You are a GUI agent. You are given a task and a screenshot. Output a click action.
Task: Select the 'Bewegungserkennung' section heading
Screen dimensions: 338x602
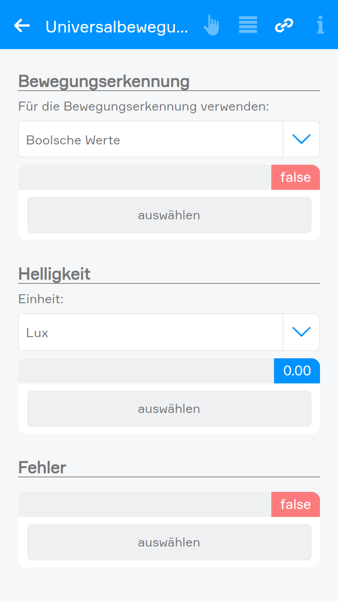tap(104, 82)
